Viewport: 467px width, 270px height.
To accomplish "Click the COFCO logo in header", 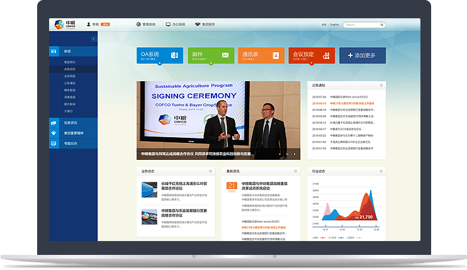I will point(63,25).
